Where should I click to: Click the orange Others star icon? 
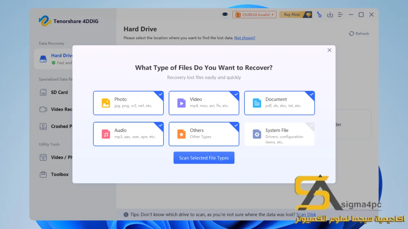click(181, 134)
